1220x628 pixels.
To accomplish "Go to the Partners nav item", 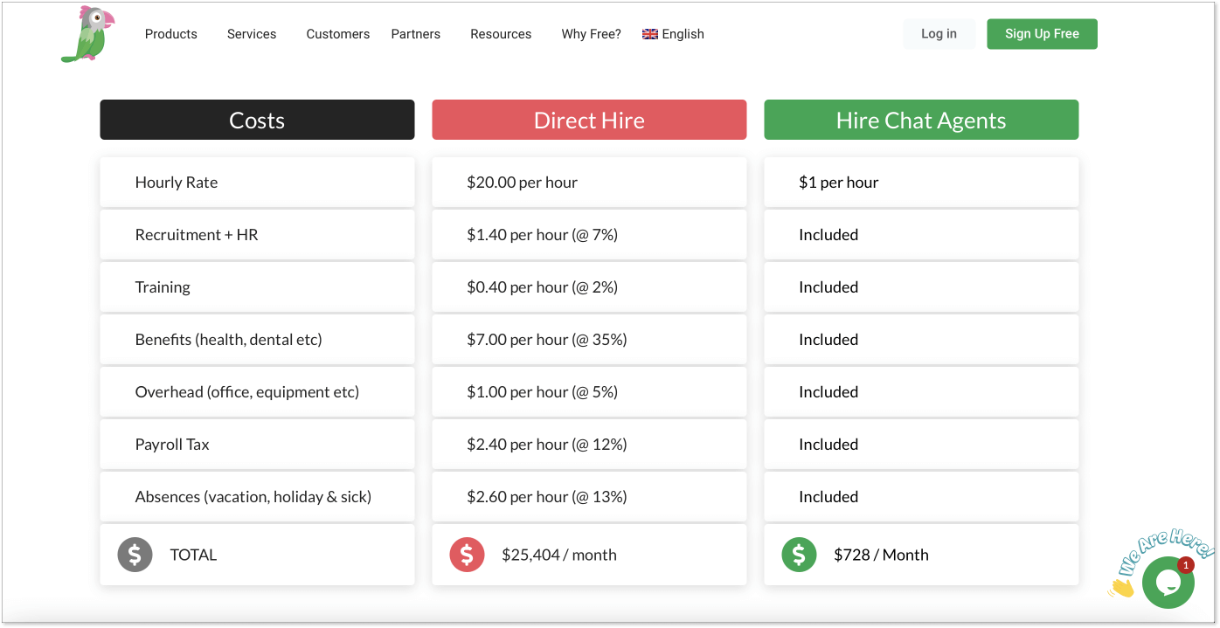I will click(415, 34).
